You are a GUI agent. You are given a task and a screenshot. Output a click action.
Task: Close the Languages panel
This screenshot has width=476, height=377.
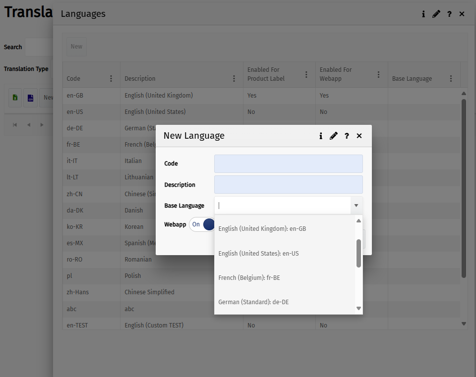coord(462,14)
